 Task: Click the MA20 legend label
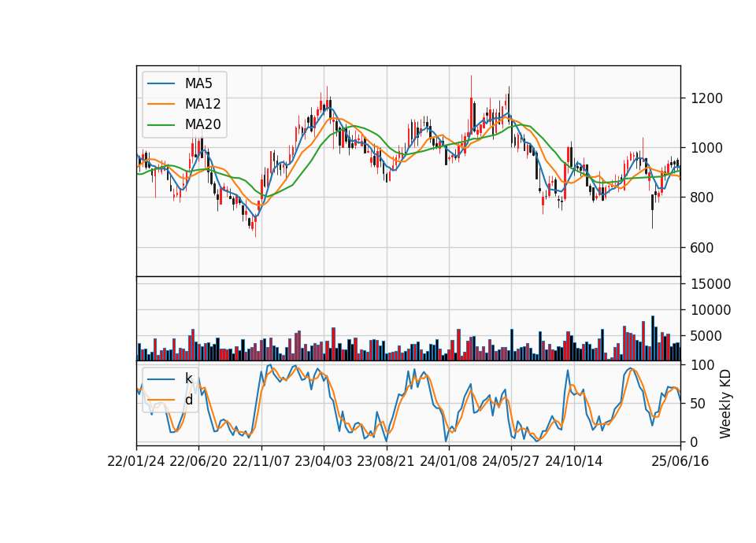tap(202, 125)
